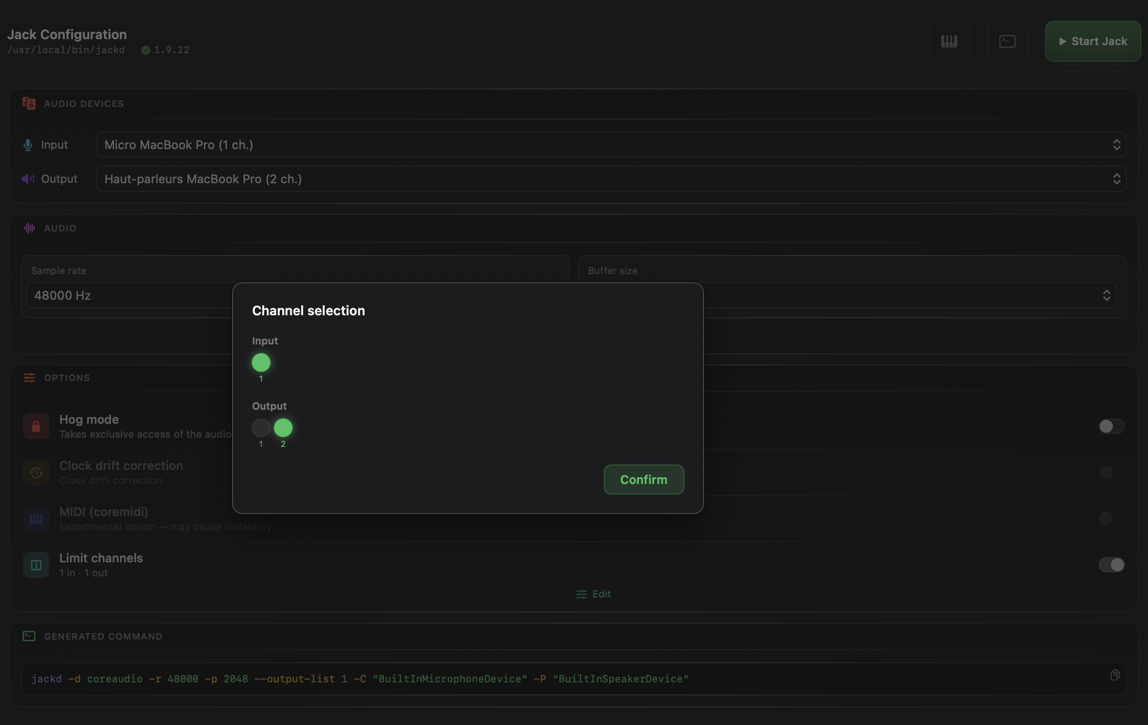Open the Input device dropdown

611,145
